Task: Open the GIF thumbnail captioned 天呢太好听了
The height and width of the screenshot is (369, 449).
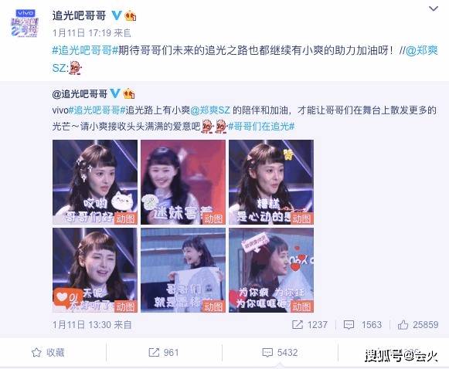Action: [95, 270]
